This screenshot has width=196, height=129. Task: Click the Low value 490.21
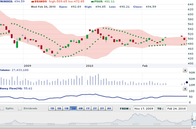(124, 7)
